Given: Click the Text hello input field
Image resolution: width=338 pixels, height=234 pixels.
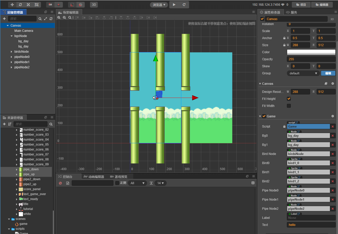Looking at the screenshot, I should pos(311,225).
